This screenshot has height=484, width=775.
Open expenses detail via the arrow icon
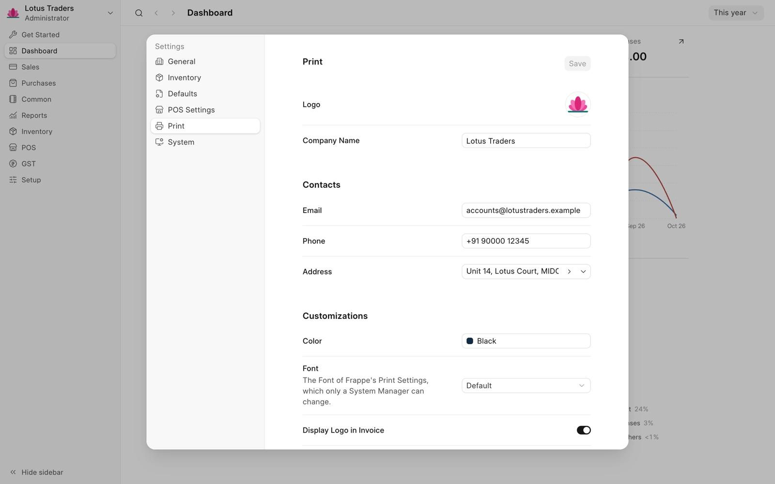(x=681, y=42)
